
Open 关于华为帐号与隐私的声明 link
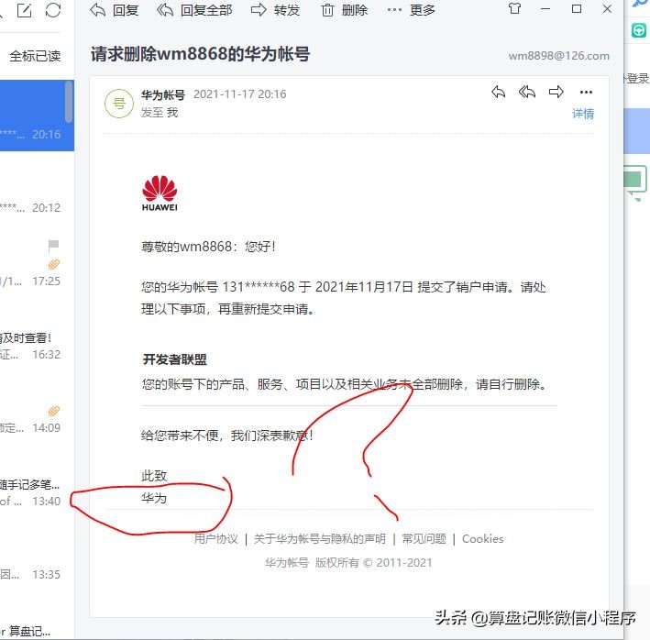[x=320, y=539]
